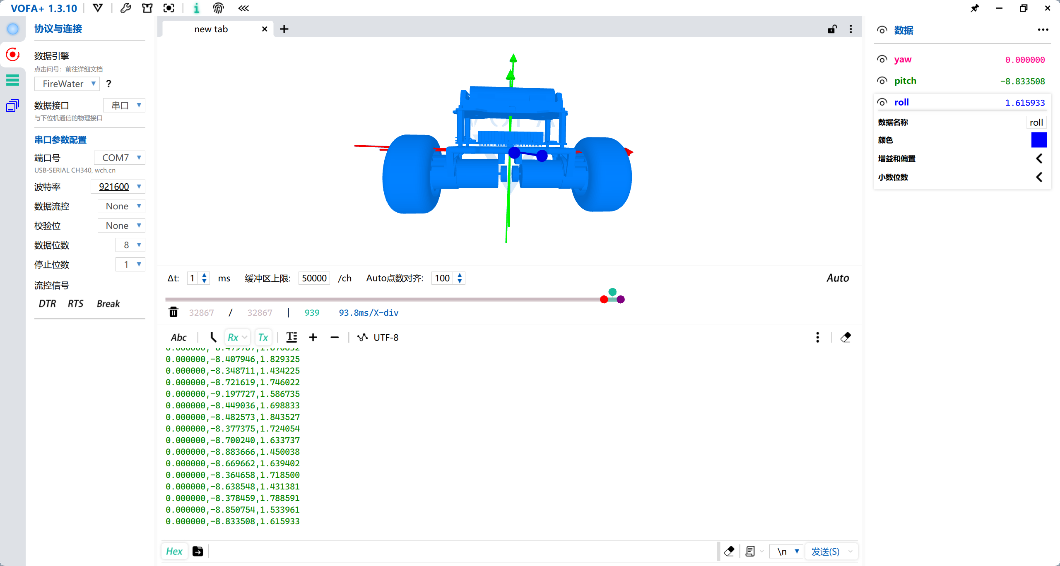Viewport: 1060px width, 566px height.
Task: Toggle the RTS flow control signal
Action: pos(75,304)
